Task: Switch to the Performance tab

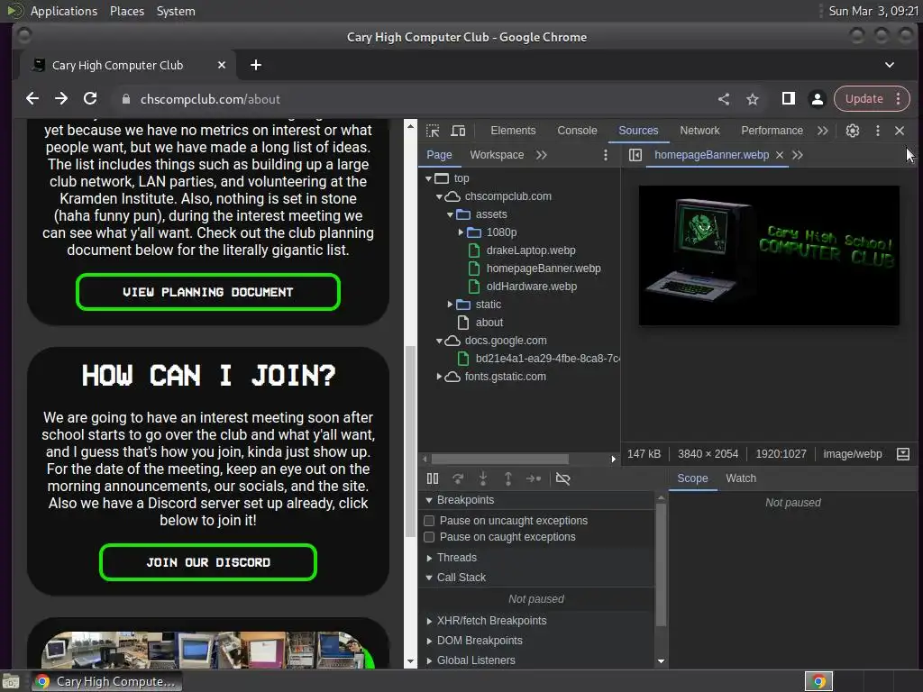Action: tap(772, 131)
